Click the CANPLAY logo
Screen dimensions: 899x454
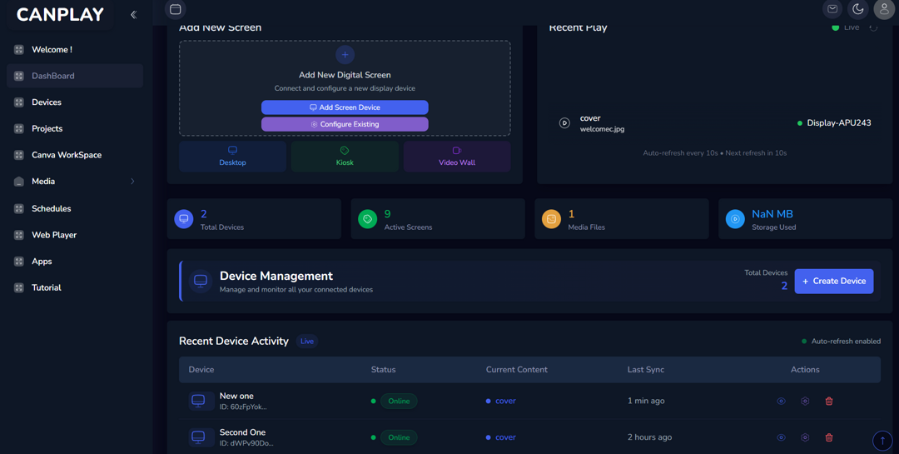point(60,14)
